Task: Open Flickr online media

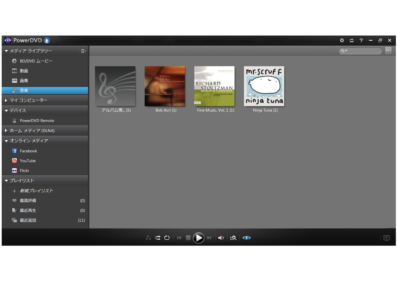Action: 45,171
